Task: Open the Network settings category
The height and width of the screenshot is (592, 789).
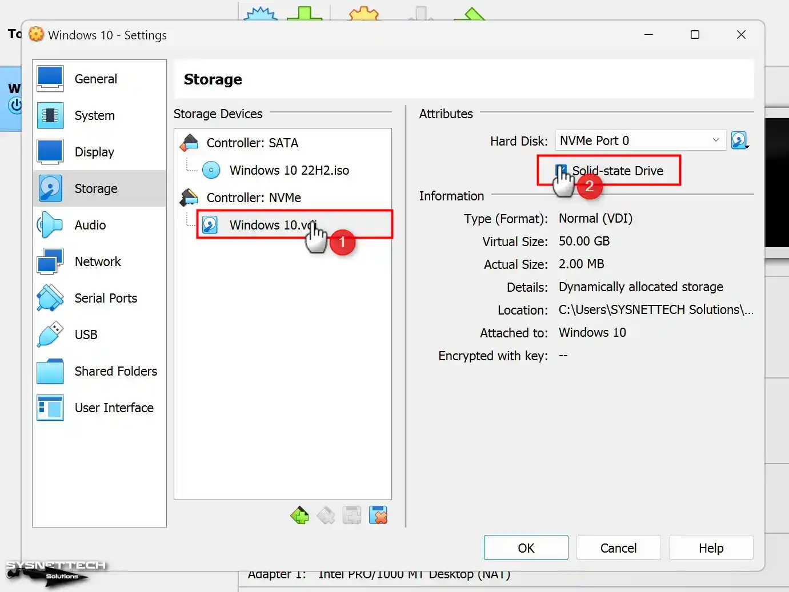Action: point(99,261)
